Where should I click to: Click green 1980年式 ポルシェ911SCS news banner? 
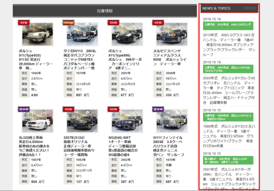(x=228, y=117)
